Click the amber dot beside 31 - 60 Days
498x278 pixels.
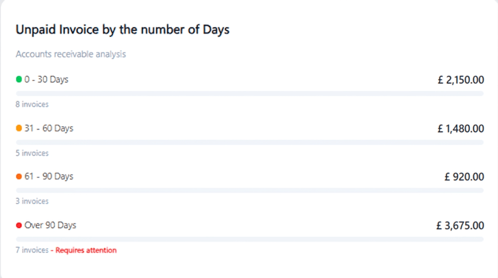19,128
